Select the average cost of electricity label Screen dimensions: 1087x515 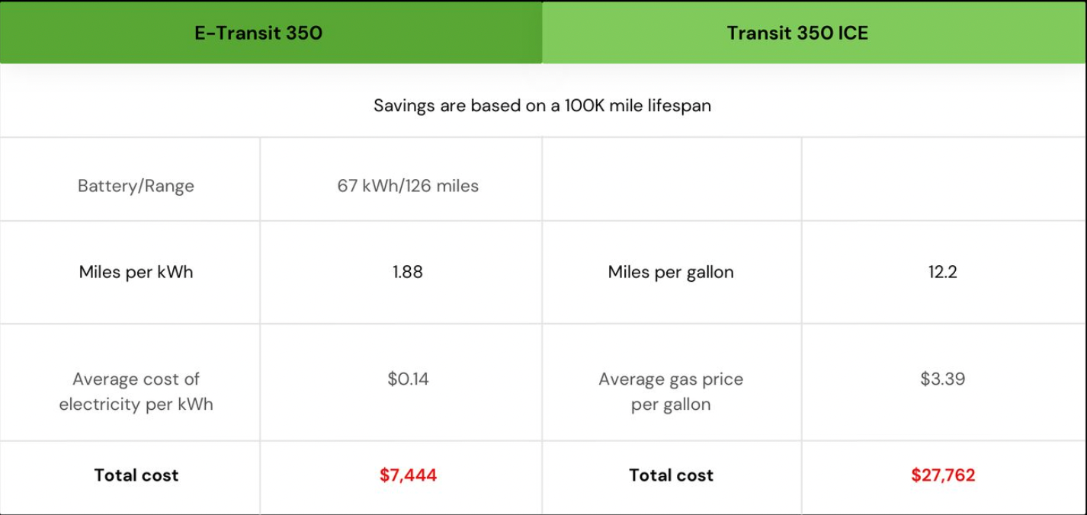click(x=136, y=391)
